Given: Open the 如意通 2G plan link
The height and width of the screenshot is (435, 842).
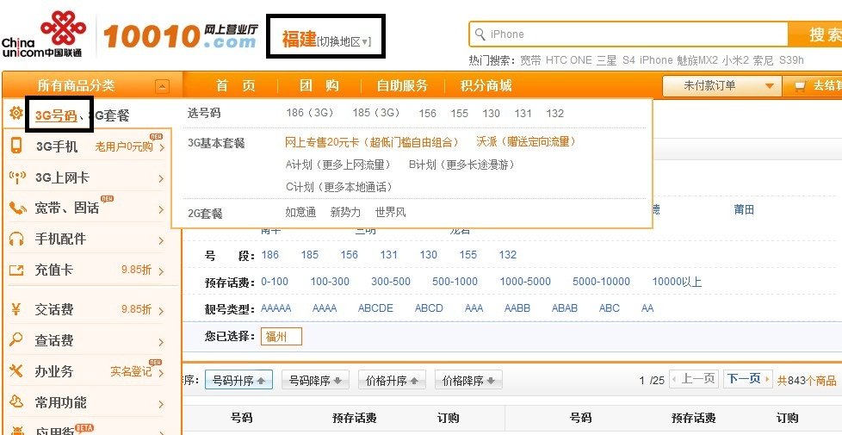Looking at the screenshot, I should (x=300, y=212).
